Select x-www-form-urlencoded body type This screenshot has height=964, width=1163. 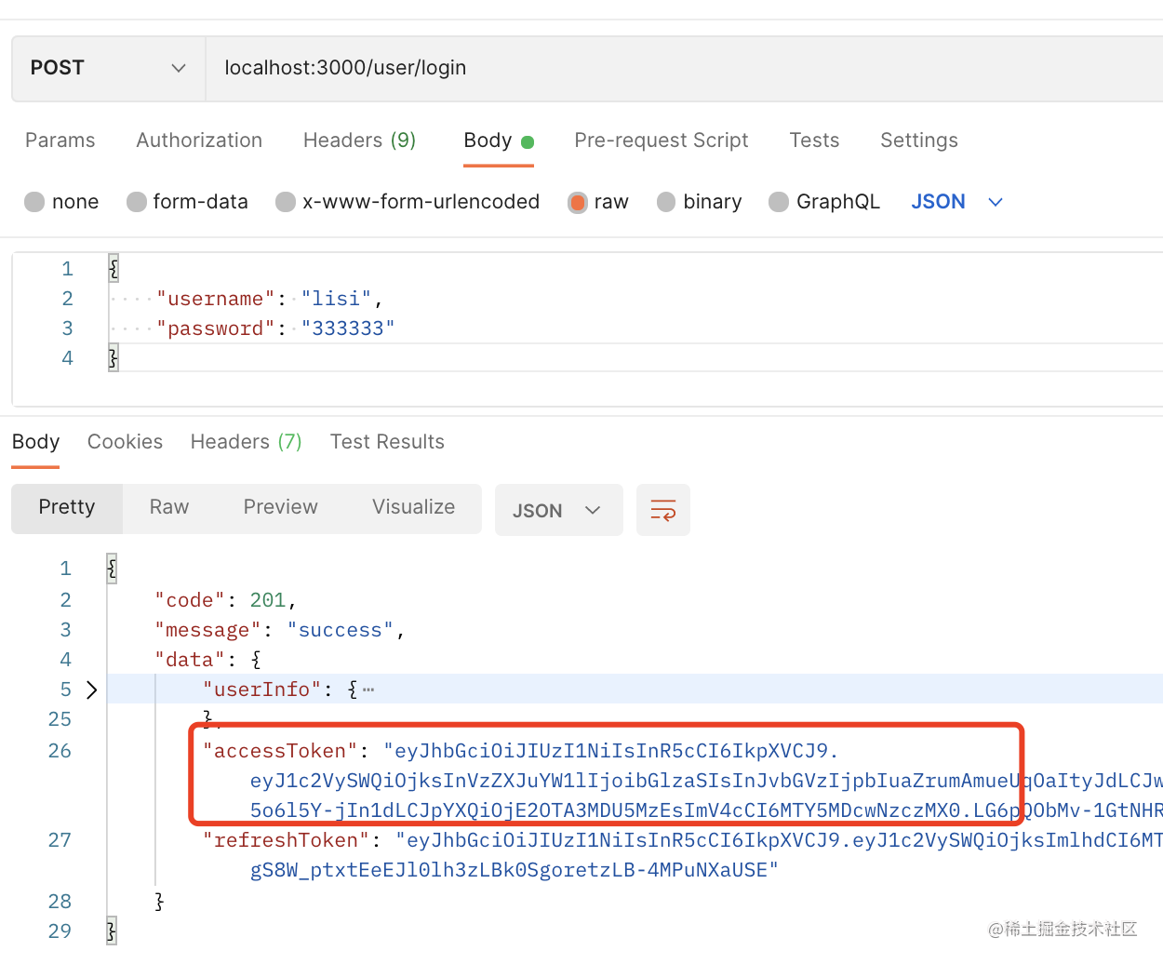[286, 202]
